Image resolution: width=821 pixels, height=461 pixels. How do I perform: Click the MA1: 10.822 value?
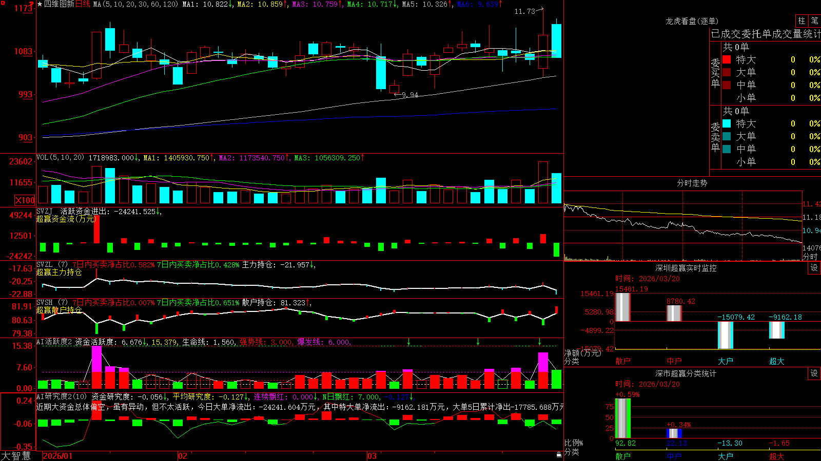point(207,4)
